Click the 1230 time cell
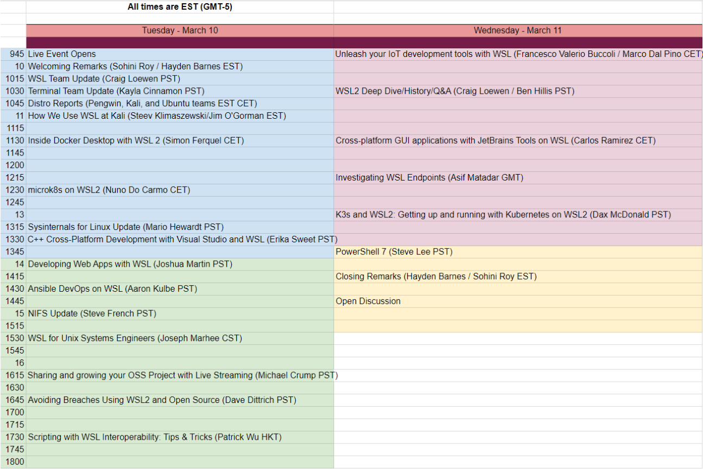 (13, 190)
